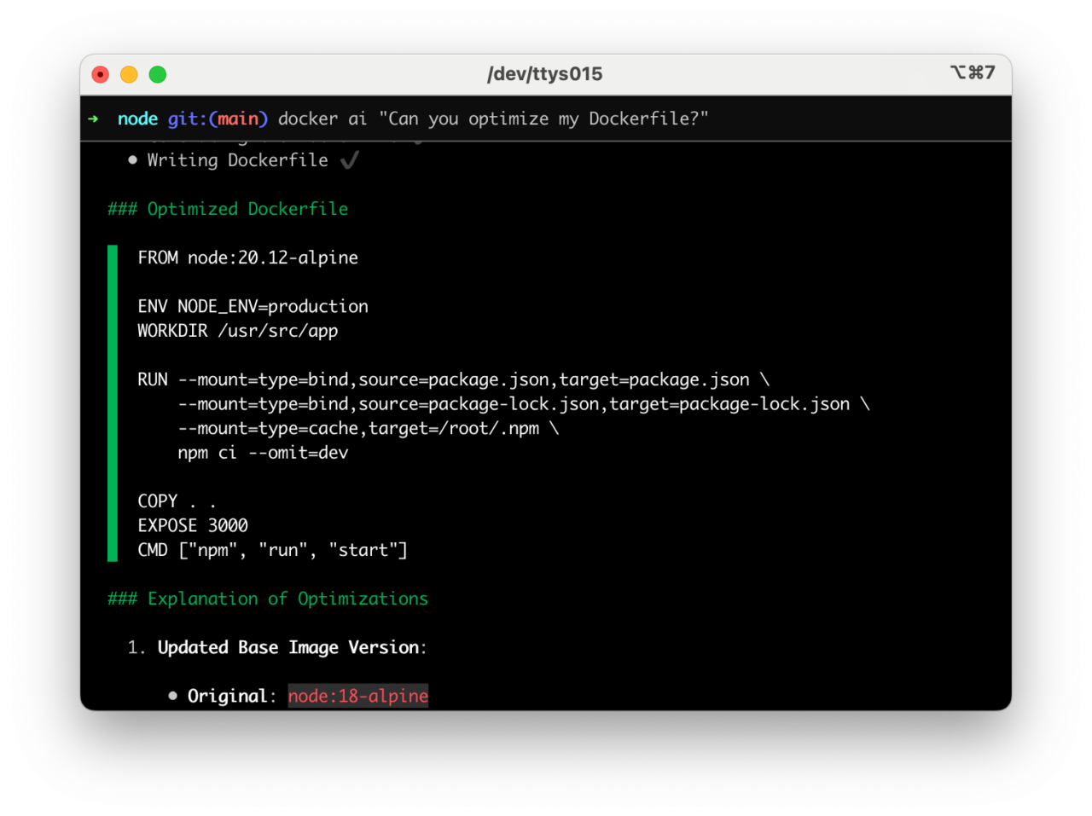Click the ENV NODE_ENV=production line
This screenshot has width=1092, height=816.
(253, 306)
